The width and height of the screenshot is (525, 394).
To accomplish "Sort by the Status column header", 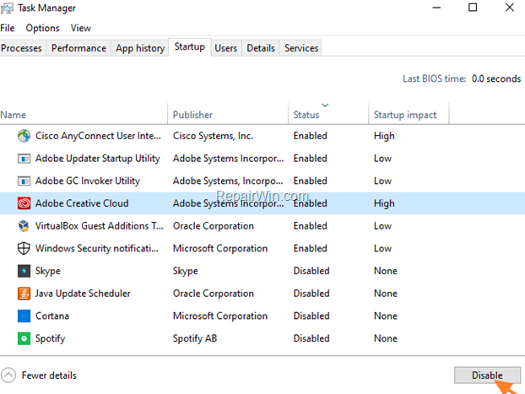I will (x=328, y=115).
